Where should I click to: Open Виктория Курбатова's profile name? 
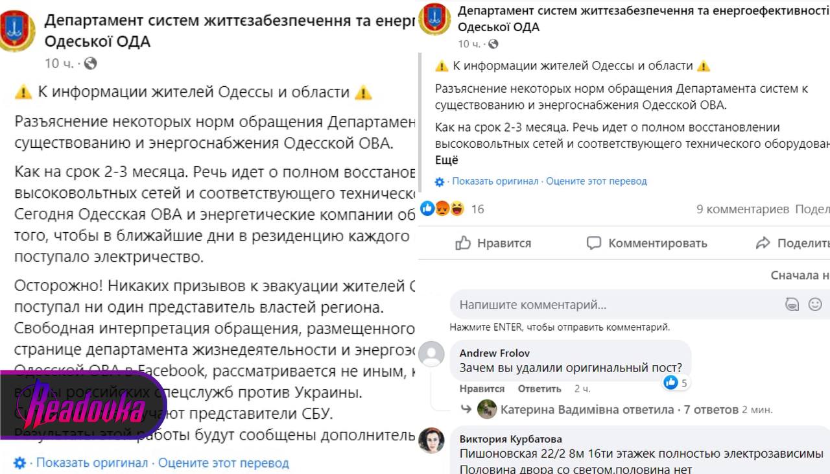(x=511, y=439)
